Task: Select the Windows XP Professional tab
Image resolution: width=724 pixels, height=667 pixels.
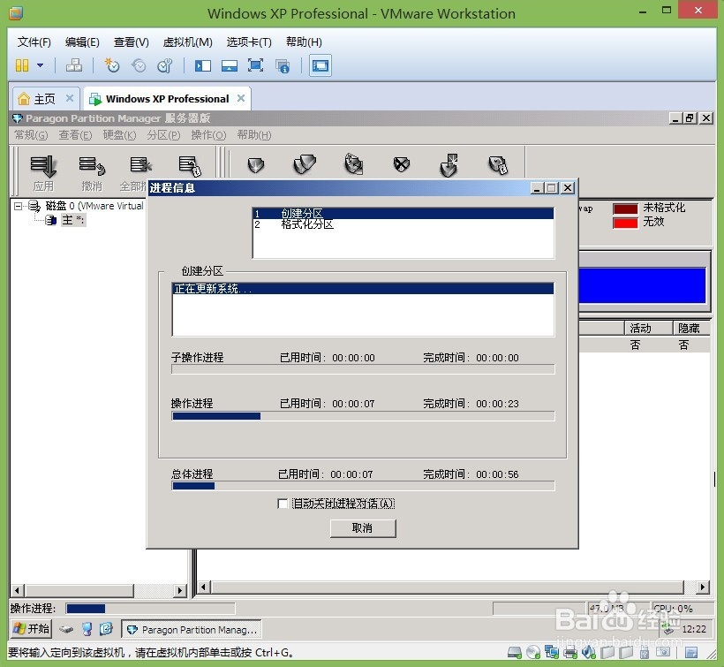Action: [167, 99]
